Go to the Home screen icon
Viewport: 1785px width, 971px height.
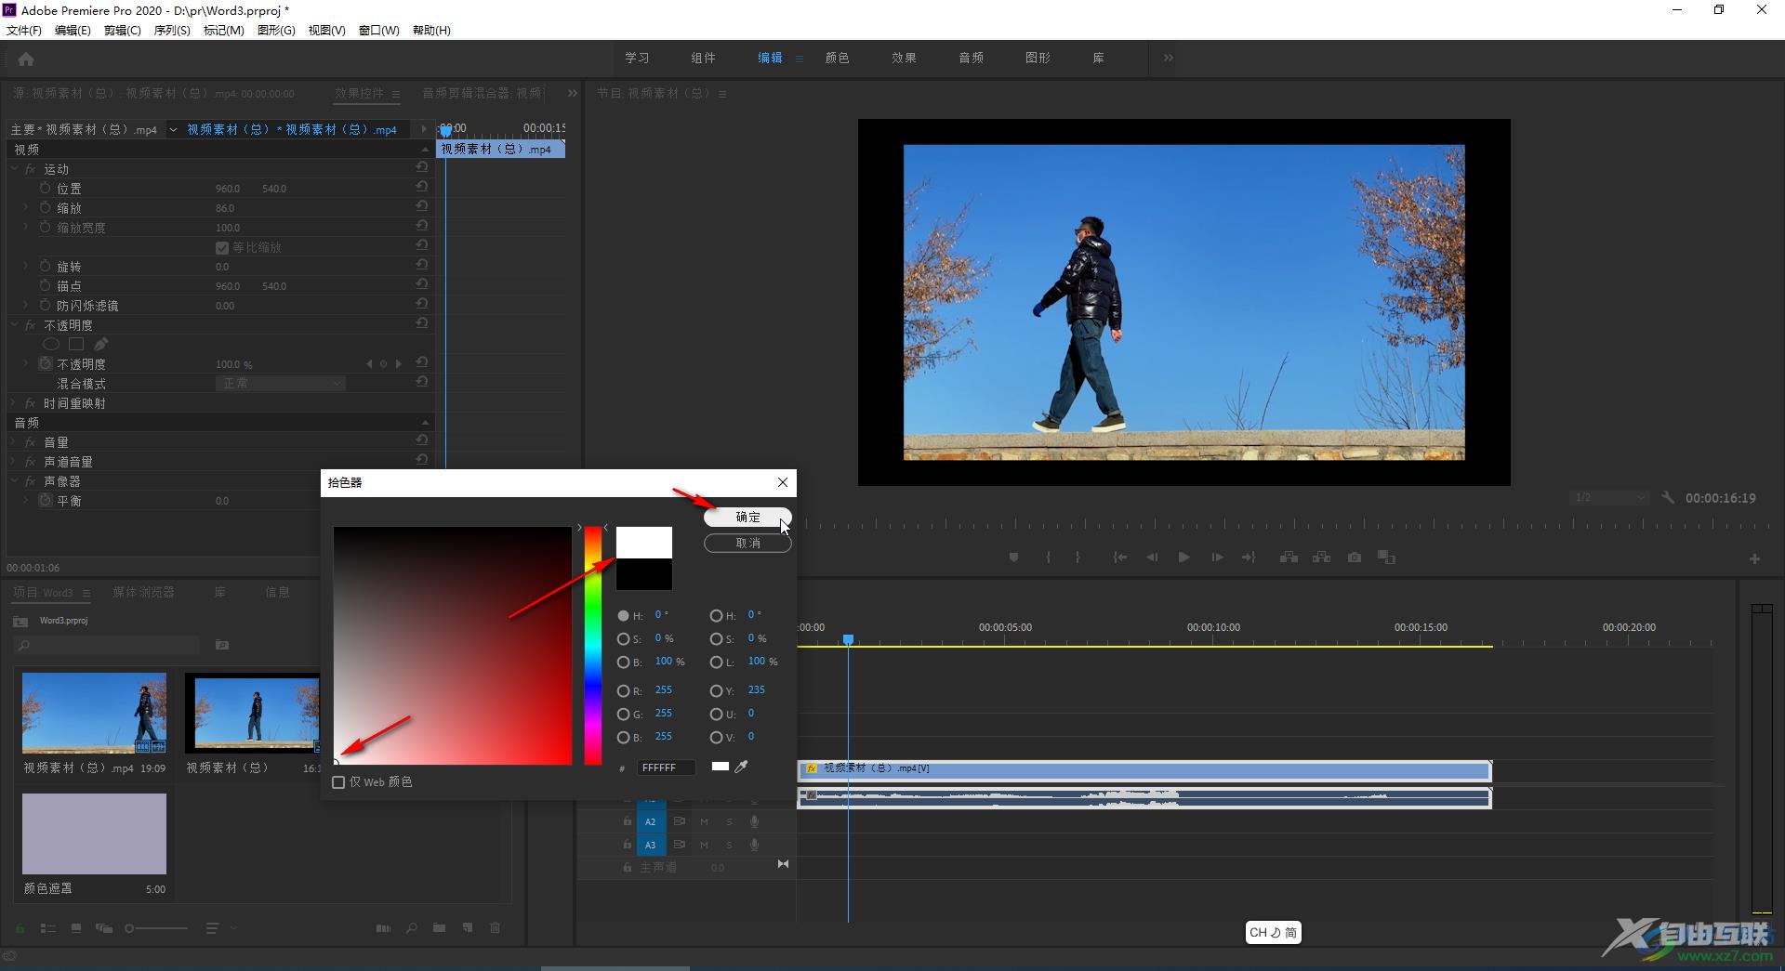pyautogui.click(x=26, y=59)
